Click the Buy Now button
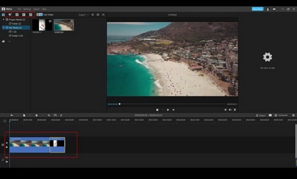Viewport: 297px width, 179px height. point(257,9)
